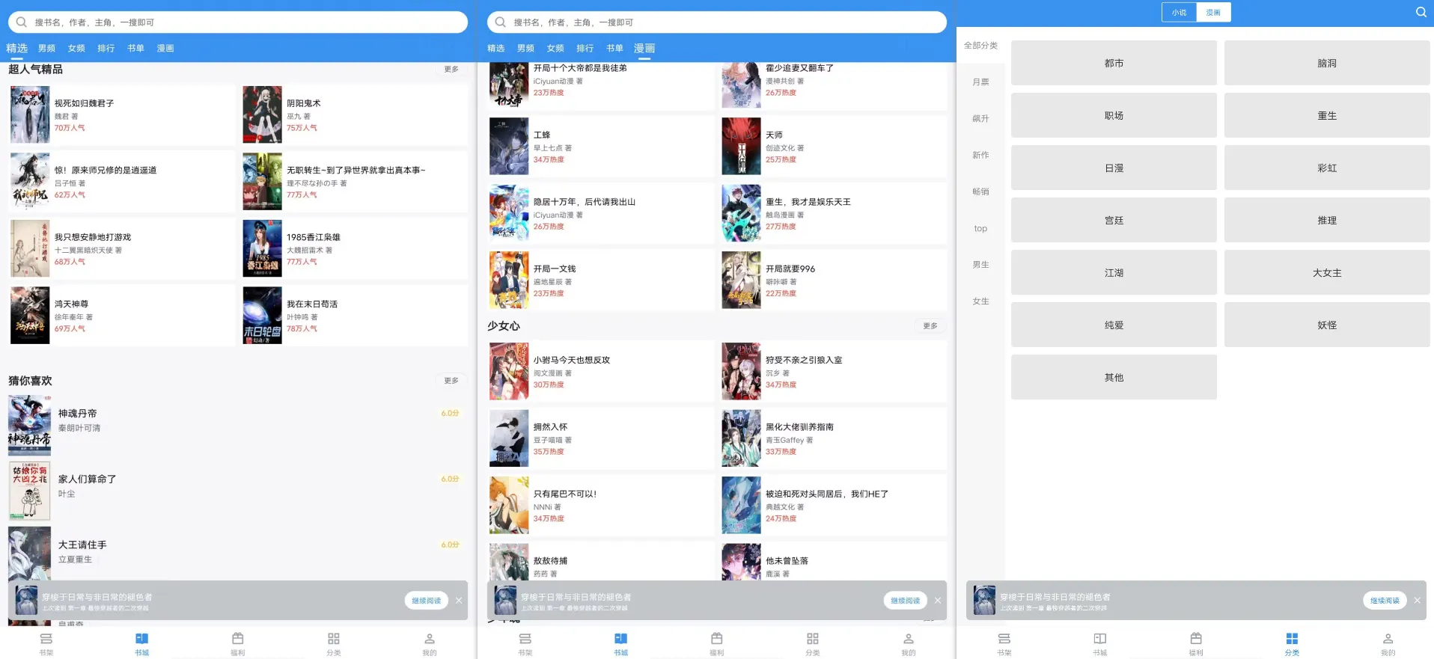Dismiss the continue-reading banner in the right panel

point(1417,600)
